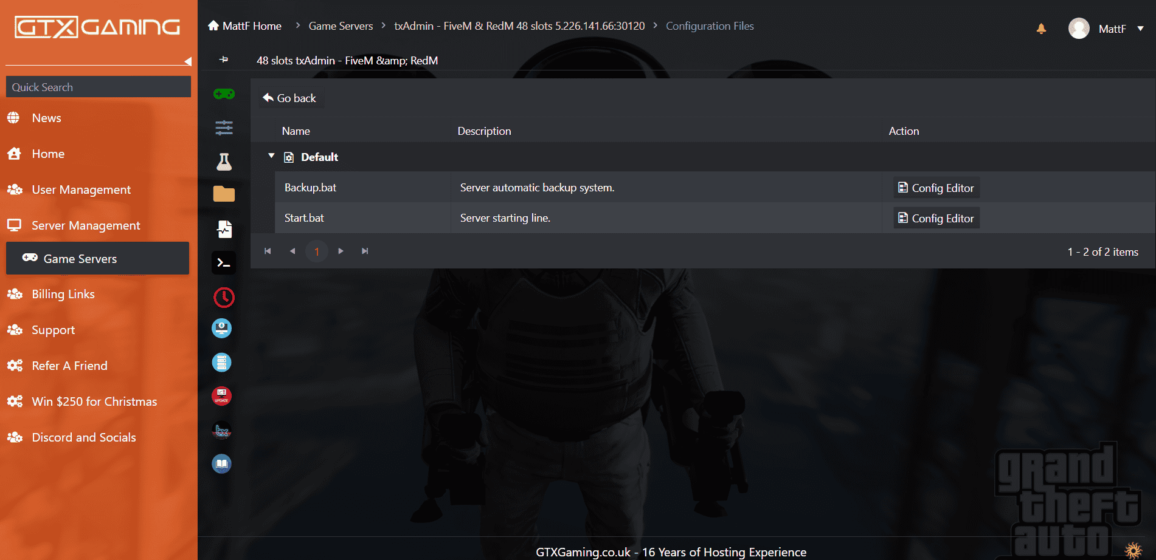Click the Quick Search input field
The width and height of the screenshot is (1156, 560).
tap(99, 87)
